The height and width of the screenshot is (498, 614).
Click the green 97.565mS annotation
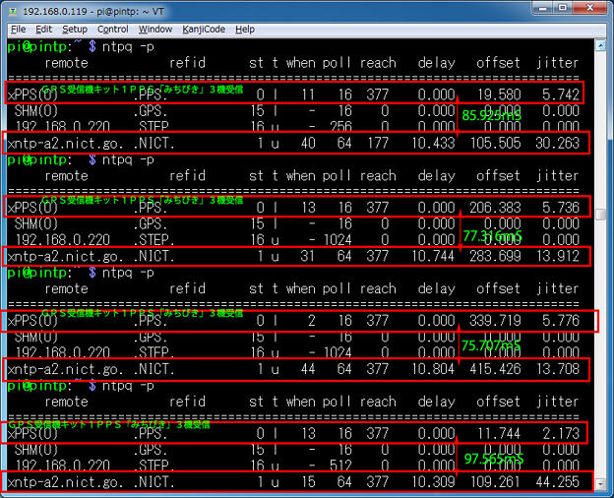(494, 459)
